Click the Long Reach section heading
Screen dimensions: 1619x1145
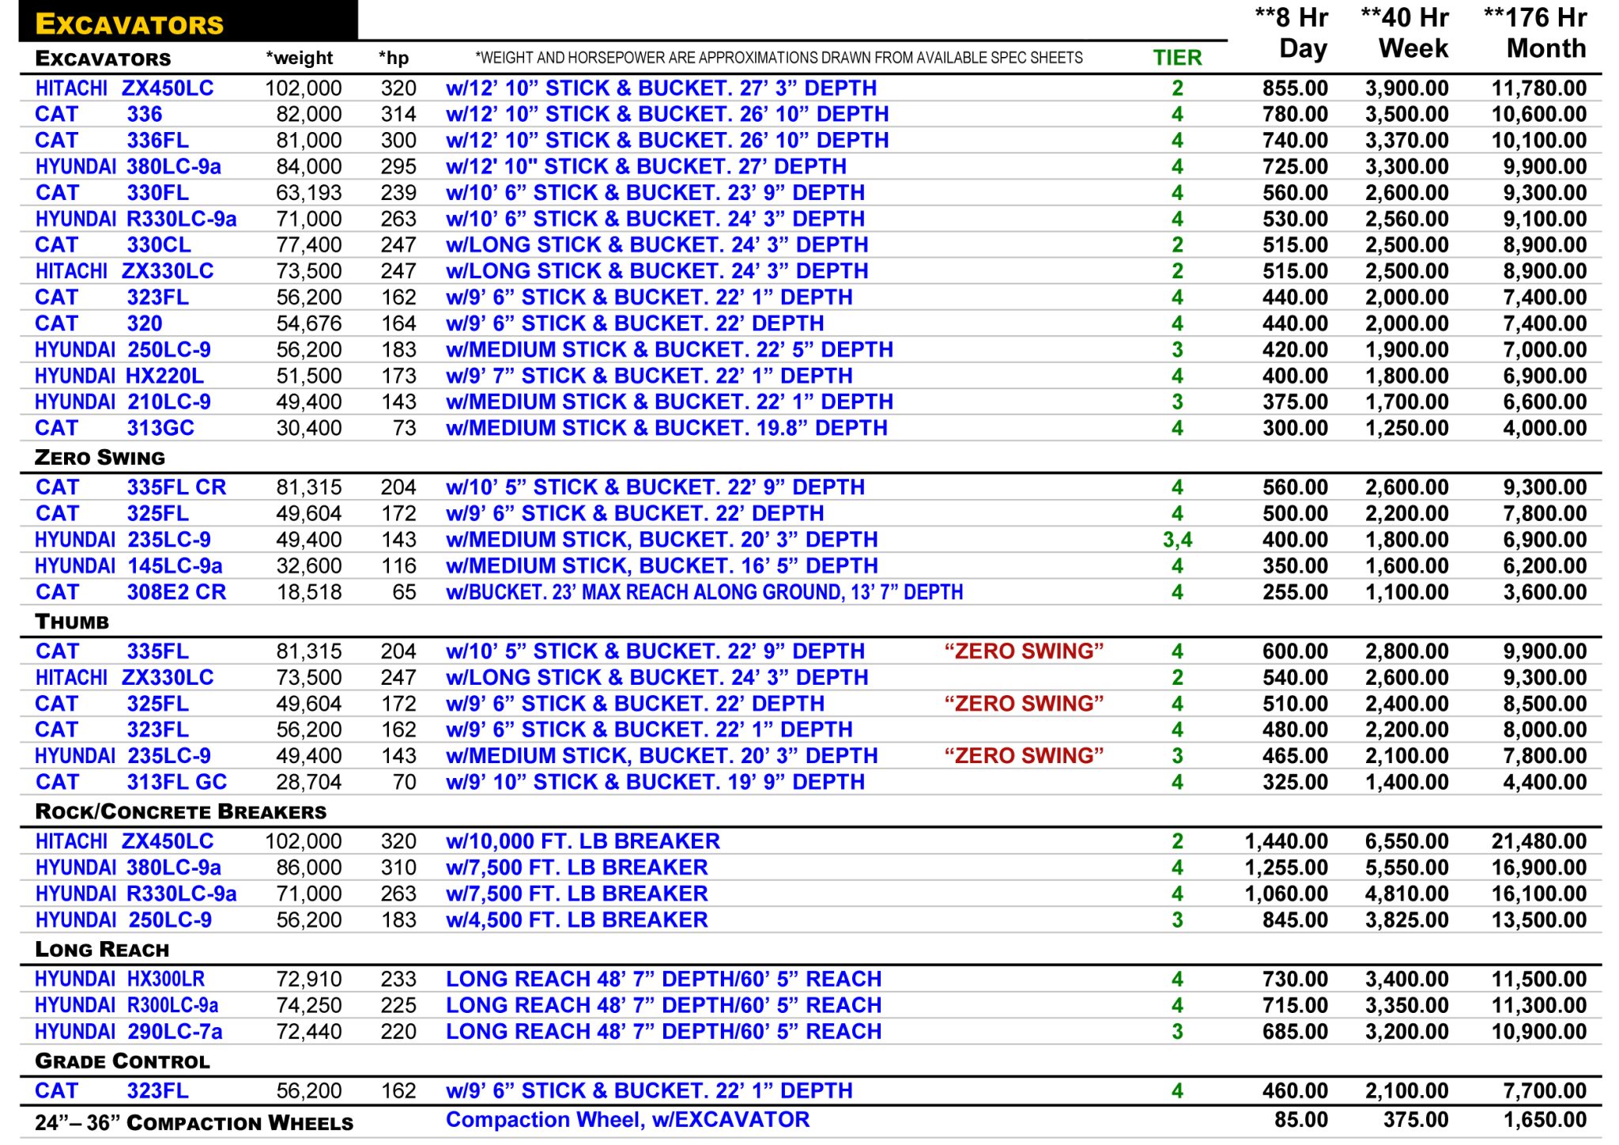tap(102, 950)
